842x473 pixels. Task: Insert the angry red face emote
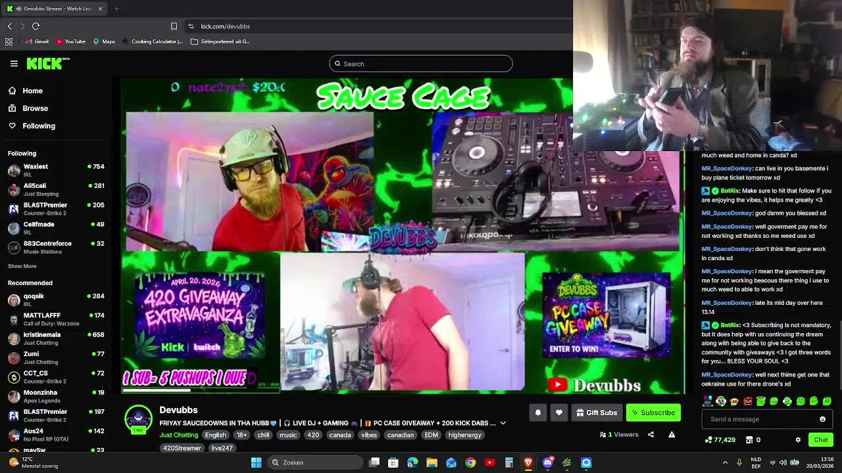pos(747,401)
